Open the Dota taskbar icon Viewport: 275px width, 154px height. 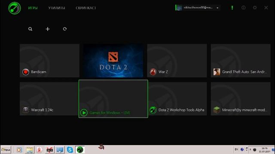coord(50,150)
